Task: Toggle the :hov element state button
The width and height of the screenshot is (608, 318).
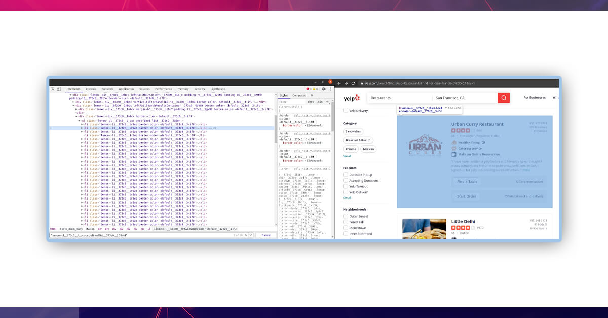Action: coord(311,102)
